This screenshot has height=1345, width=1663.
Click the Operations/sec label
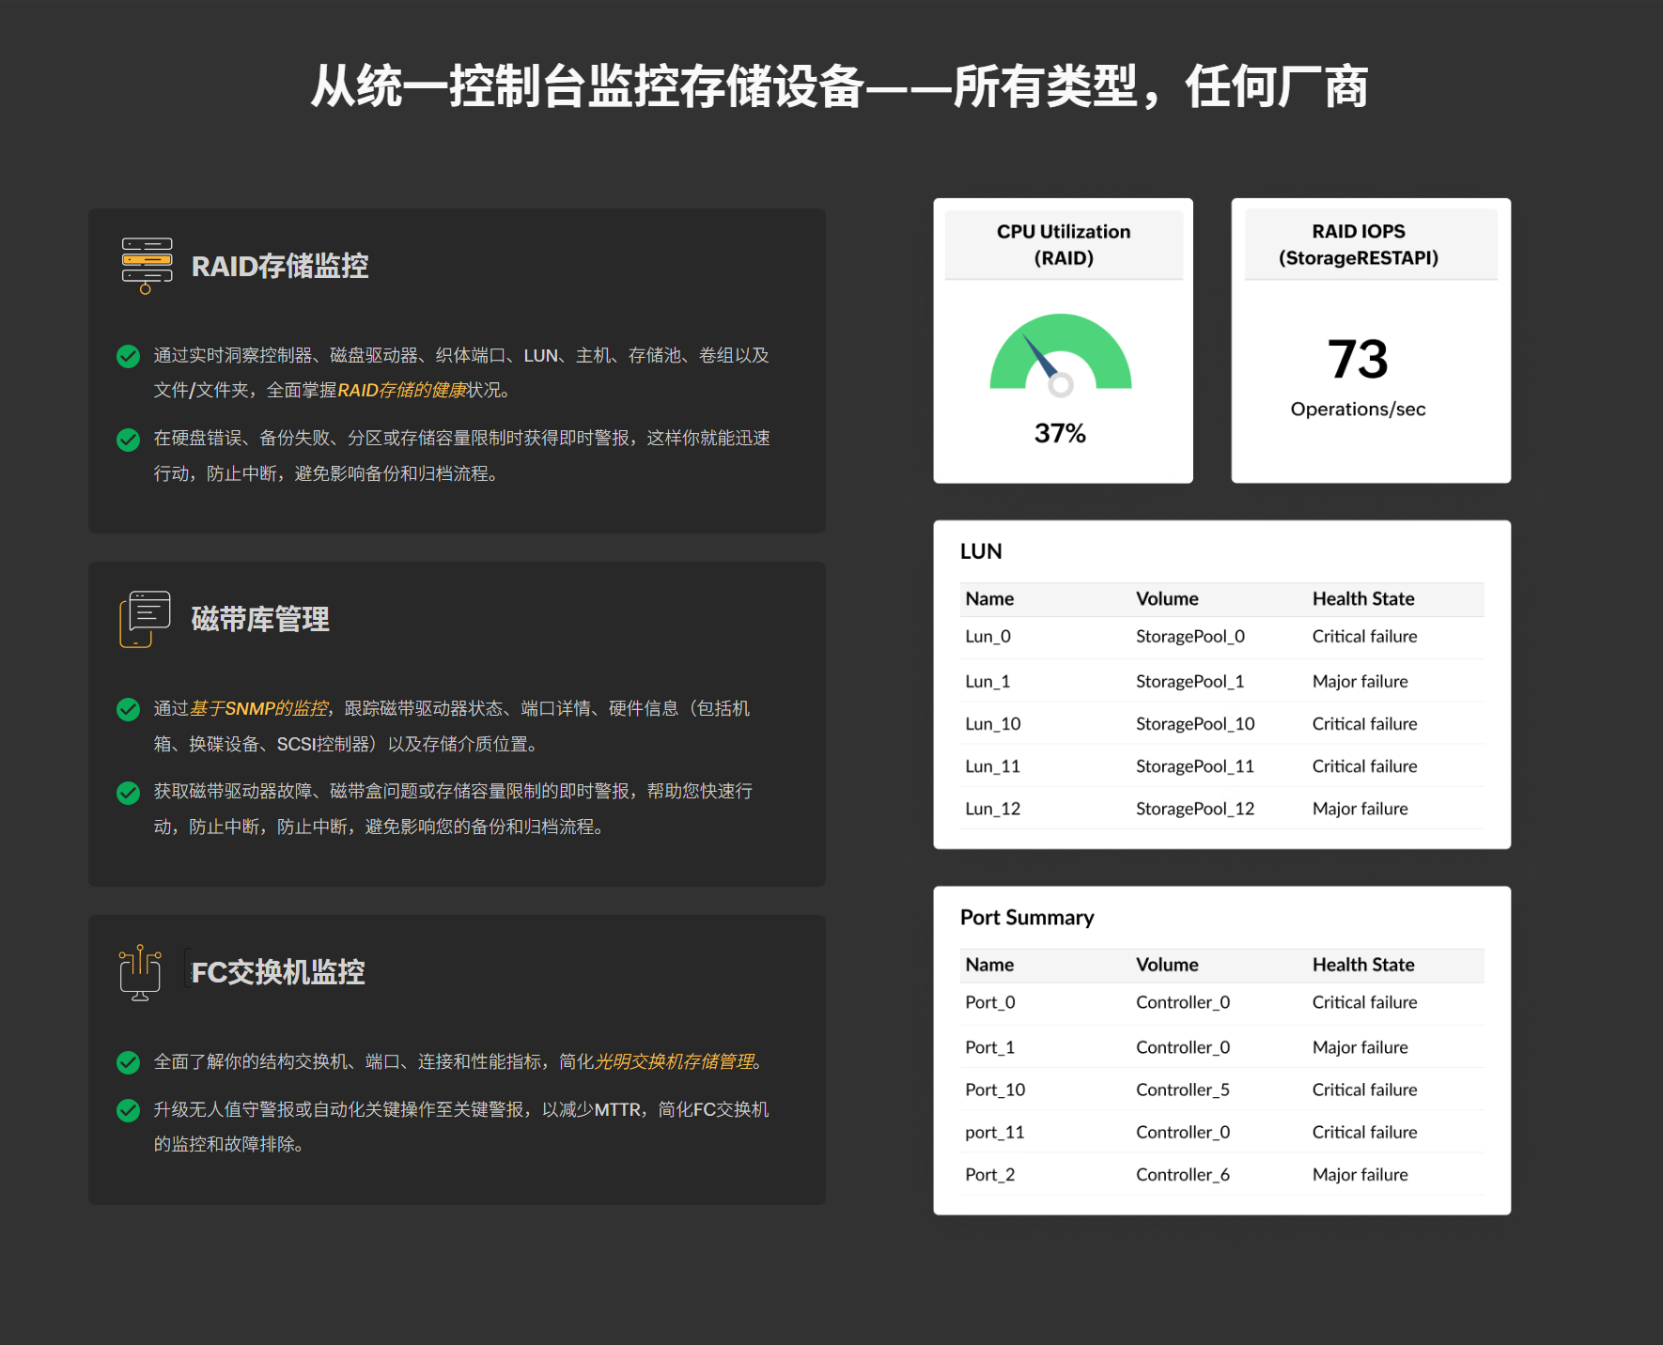(1358, 409)
